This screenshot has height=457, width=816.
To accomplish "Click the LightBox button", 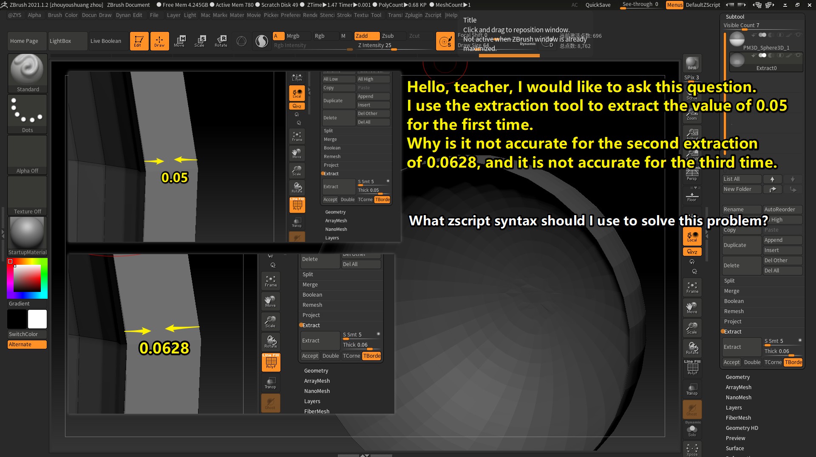I will pyautogui.click(x=60, y=41).
